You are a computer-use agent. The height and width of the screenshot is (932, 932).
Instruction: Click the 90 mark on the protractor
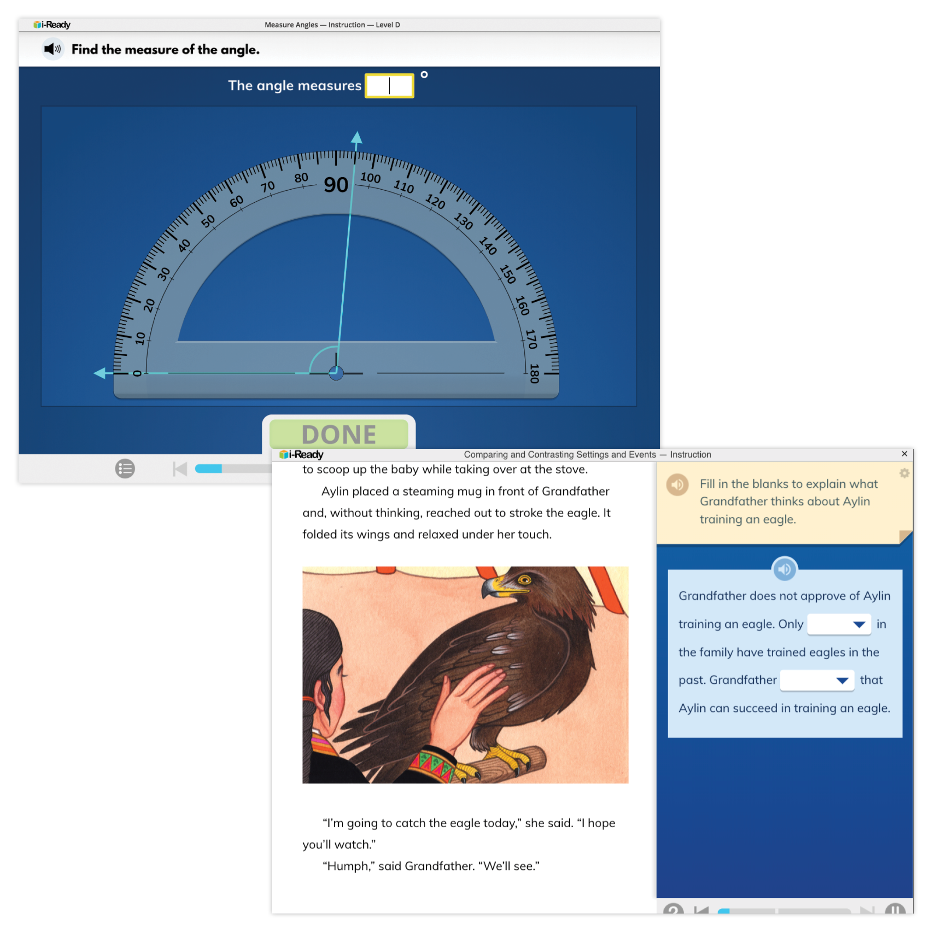[336, 185]
